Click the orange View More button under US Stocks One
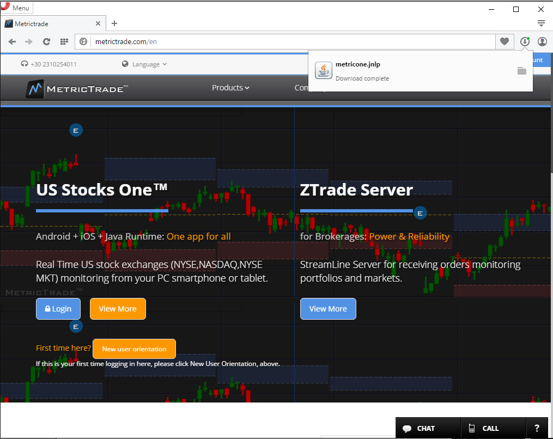This screenshot has height=439, width=553. pos(118,309)
